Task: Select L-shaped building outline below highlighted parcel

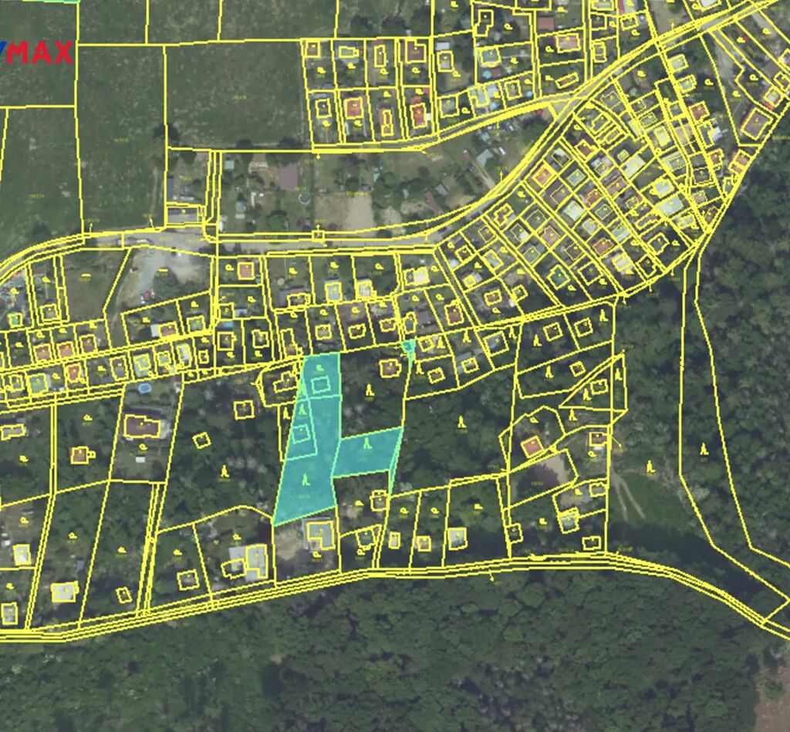Action: click(320, 535)
